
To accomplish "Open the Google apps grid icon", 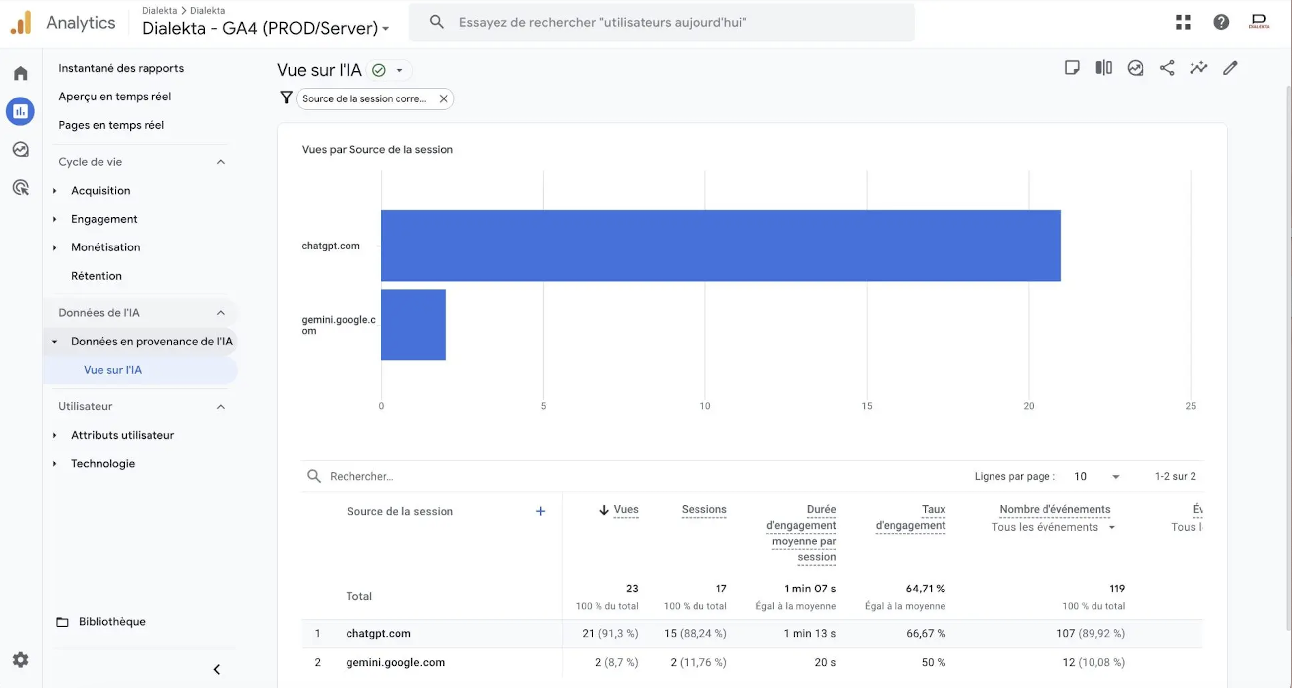I will pos(1183,22).
